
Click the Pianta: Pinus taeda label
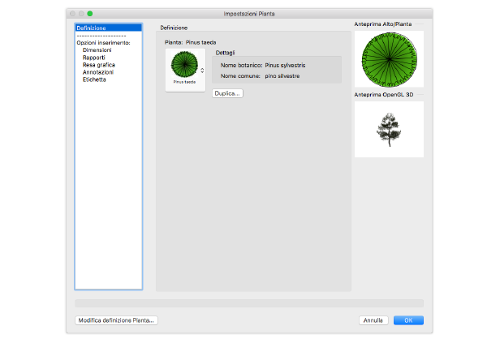click(x=191, y=42)
